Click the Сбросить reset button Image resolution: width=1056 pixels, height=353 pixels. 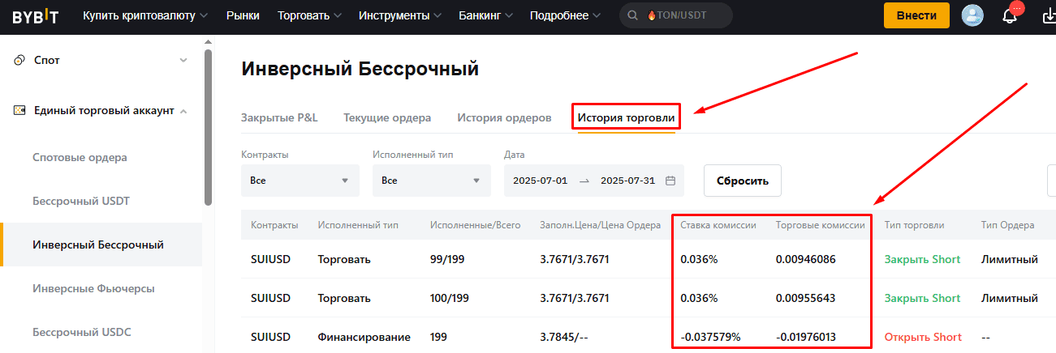pos(743,181)
